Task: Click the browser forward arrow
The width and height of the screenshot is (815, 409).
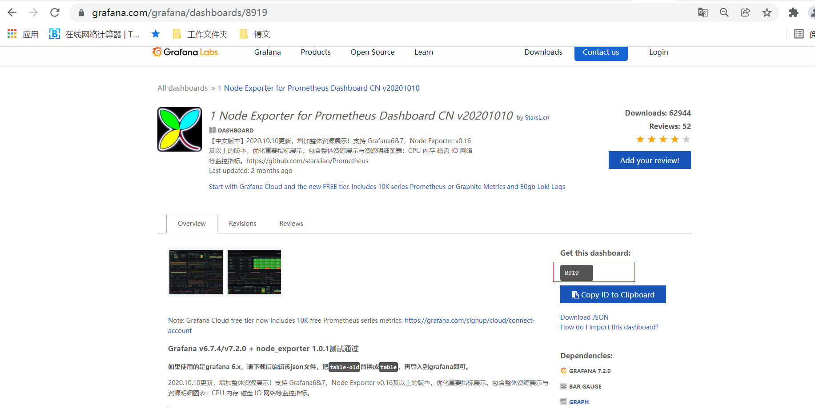Action: click(33, 12)
